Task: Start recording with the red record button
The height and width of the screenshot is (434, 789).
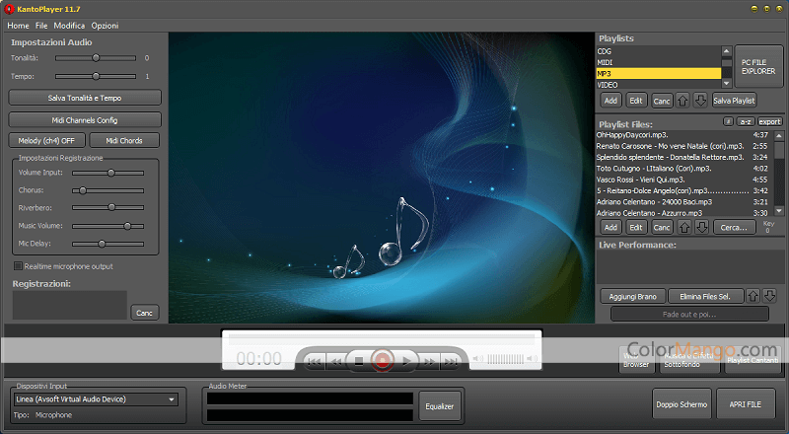Action: pyautogui.click(x=382, y=360)
